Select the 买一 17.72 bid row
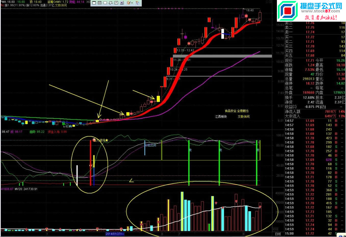Screen dimensions: 346x237 [315, 37]
